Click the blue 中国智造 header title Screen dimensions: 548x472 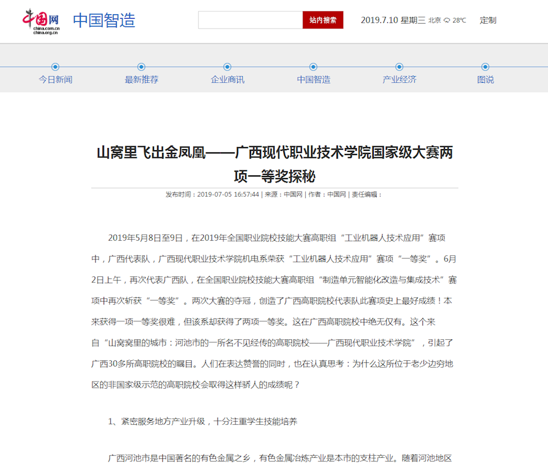coord(104,20)
